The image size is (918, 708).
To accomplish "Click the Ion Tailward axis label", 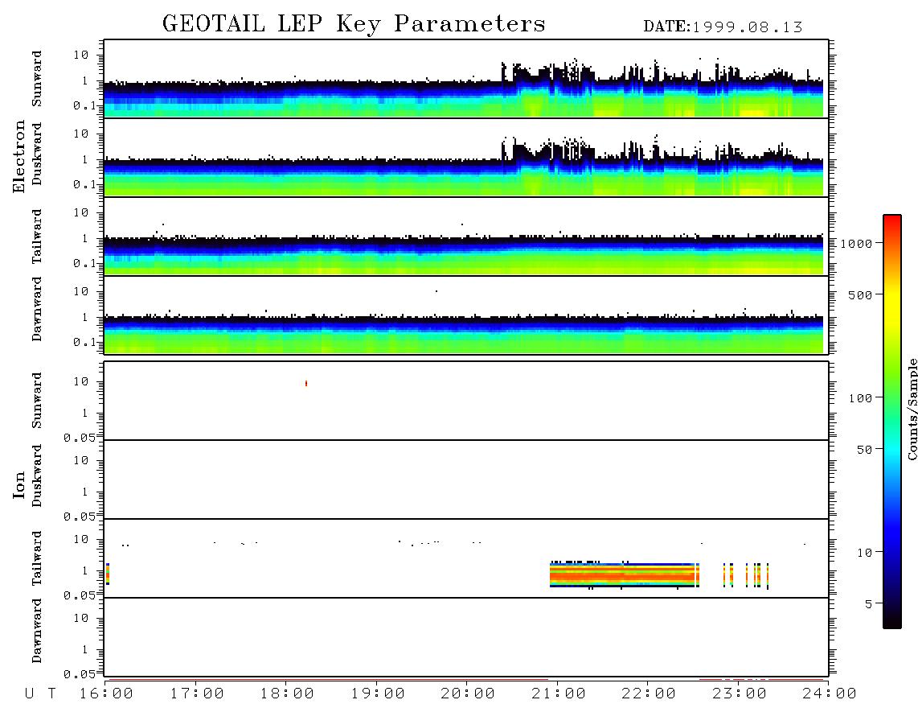I will coord(37,558).
